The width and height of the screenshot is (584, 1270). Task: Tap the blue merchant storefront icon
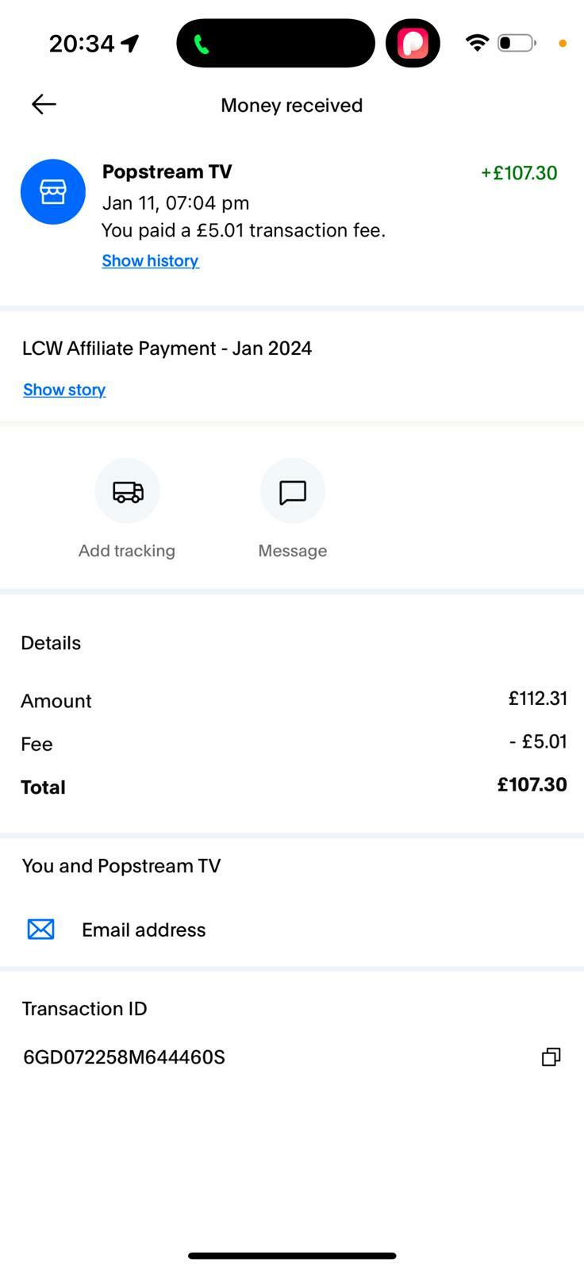click(53, 191)
